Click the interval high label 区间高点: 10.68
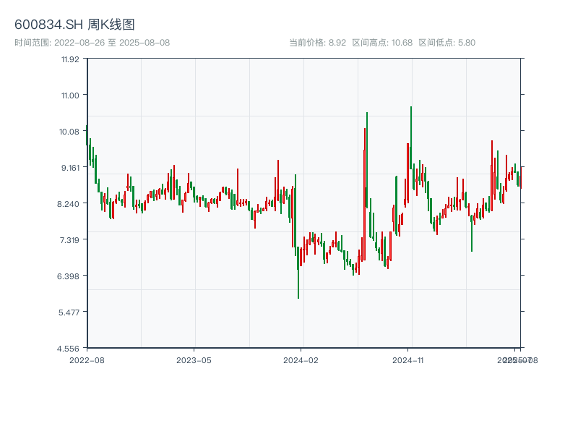 tap(382, 43)
